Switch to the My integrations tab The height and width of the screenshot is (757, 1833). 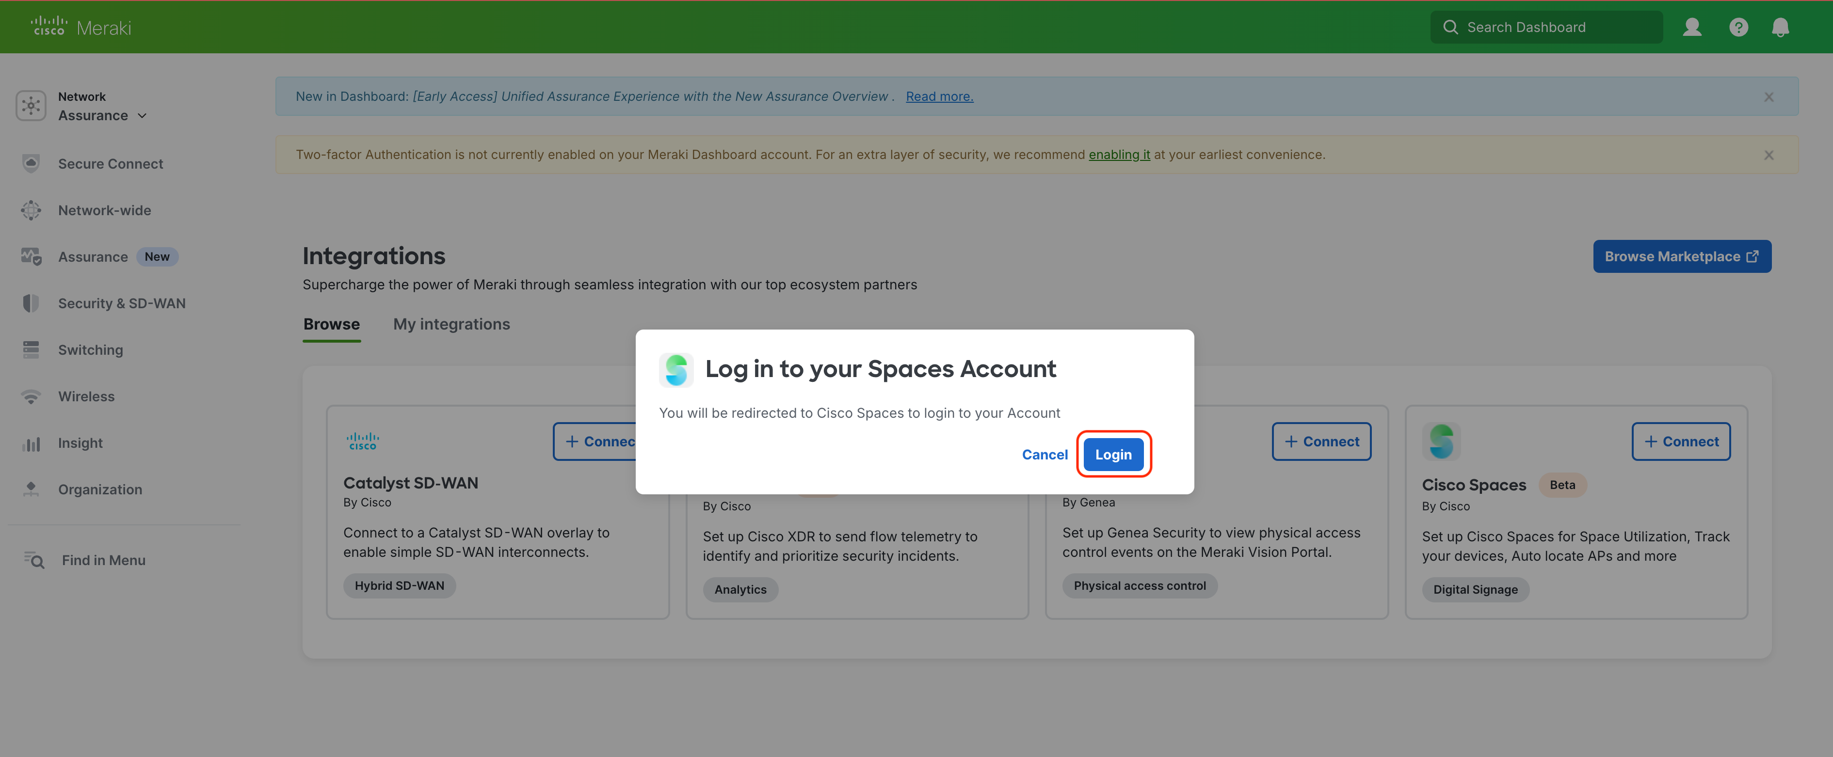click(451, 324)
